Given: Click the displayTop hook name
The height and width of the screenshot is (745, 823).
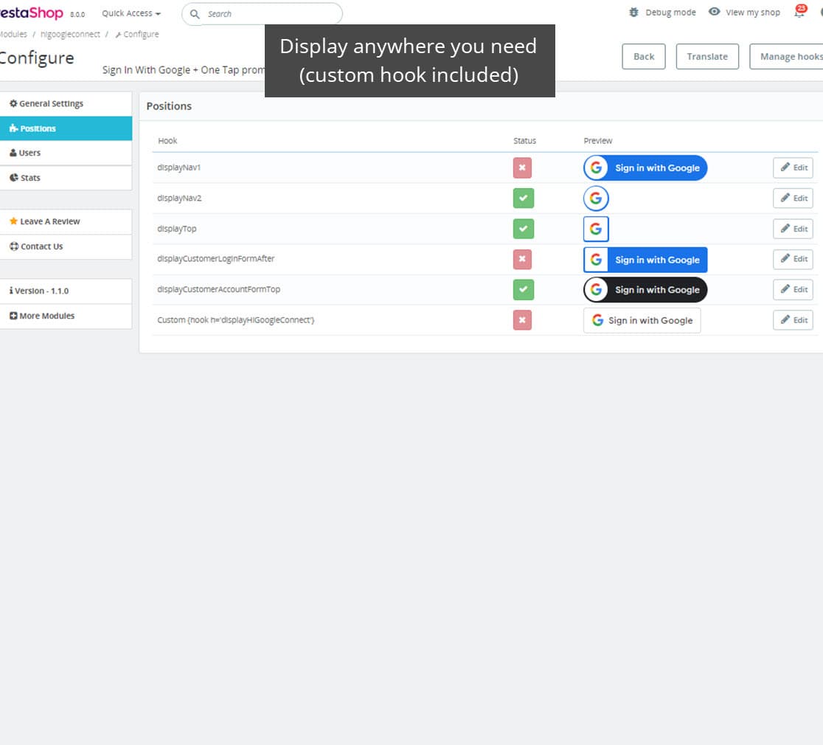Looking at the screenshot, I should [177, 229].
